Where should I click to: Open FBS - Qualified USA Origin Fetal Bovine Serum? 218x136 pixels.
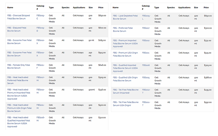125,79
